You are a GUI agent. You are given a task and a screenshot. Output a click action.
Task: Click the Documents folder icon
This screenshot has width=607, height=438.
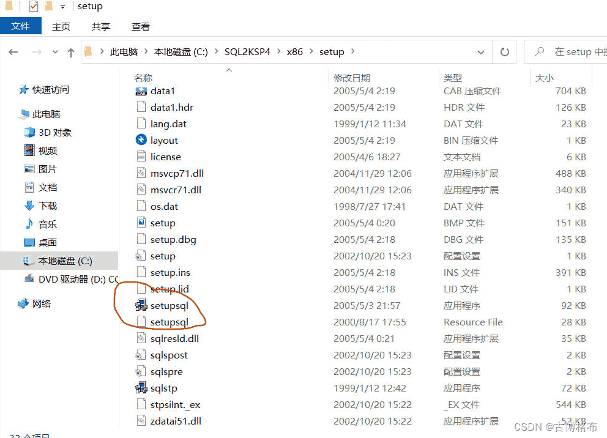click(x=29, y=187)
